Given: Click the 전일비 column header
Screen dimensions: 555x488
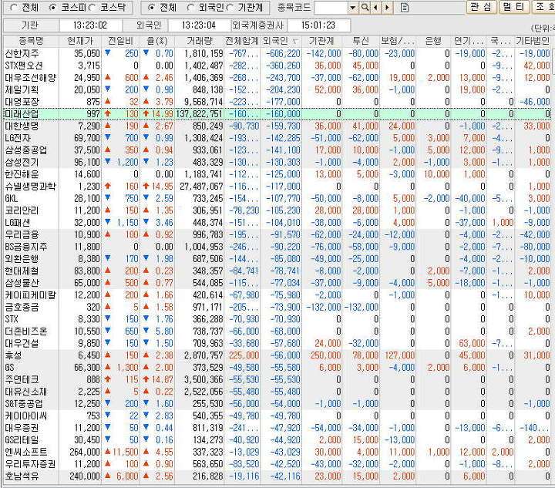Looking at the screenshot, I should (x=120, y=41).
